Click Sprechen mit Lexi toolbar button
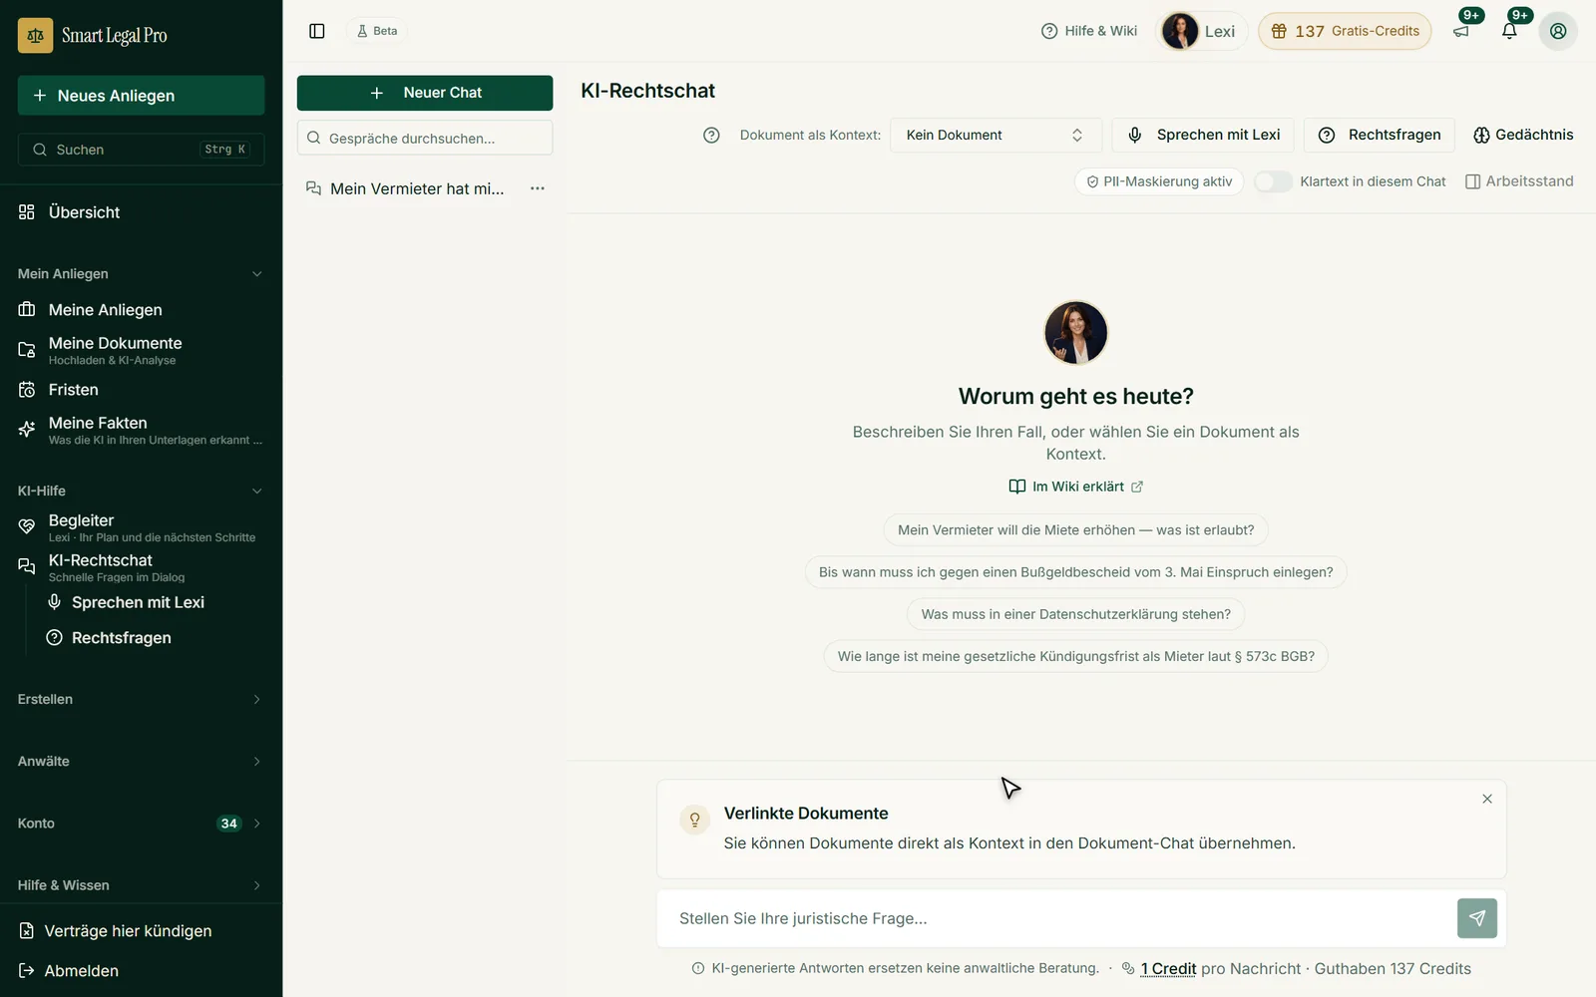1596x997 pixels. click(x=1203, y=135)
